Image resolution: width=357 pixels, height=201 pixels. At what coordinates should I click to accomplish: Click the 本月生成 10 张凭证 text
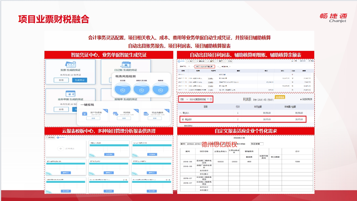(x=70, y=75)
